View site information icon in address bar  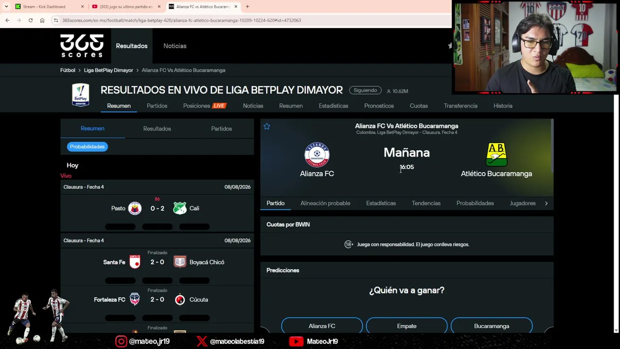[56, 20]
